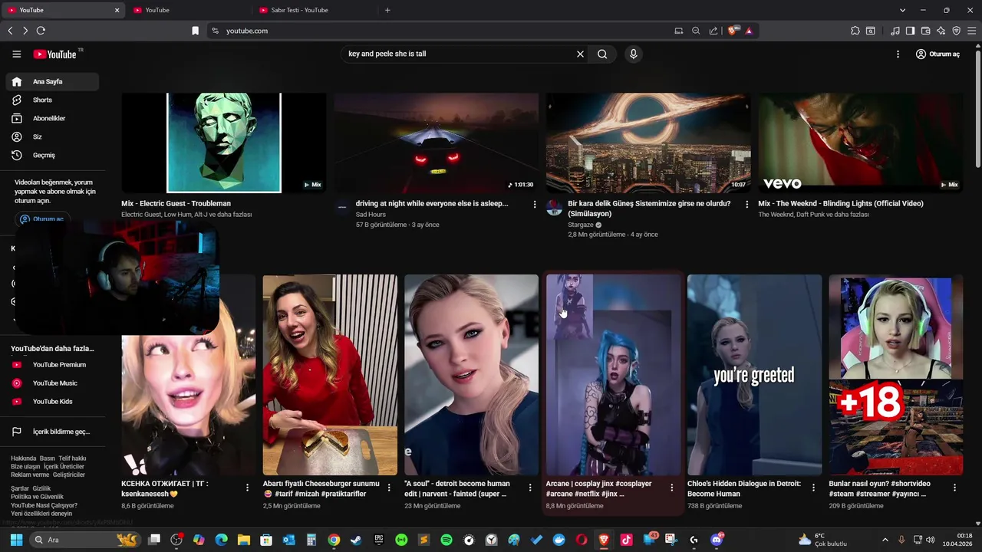Click the Oturum aç button in header
982x552 pixels.
938,54
